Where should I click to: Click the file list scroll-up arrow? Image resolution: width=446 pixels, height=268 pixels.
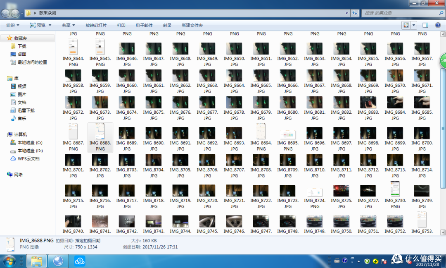point(443,34)
